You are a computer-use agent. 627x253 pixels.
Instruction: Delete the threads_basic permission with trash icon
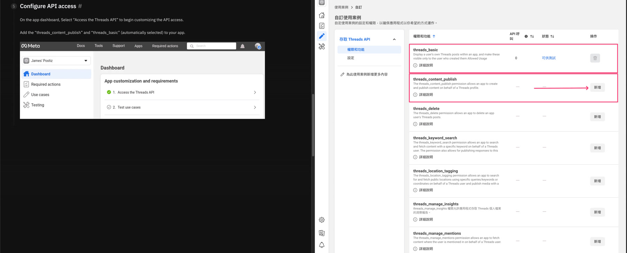point(595,58)
